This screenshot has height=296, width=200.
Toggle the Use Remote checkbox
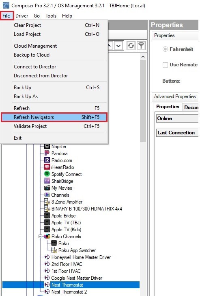coord(165,65)
